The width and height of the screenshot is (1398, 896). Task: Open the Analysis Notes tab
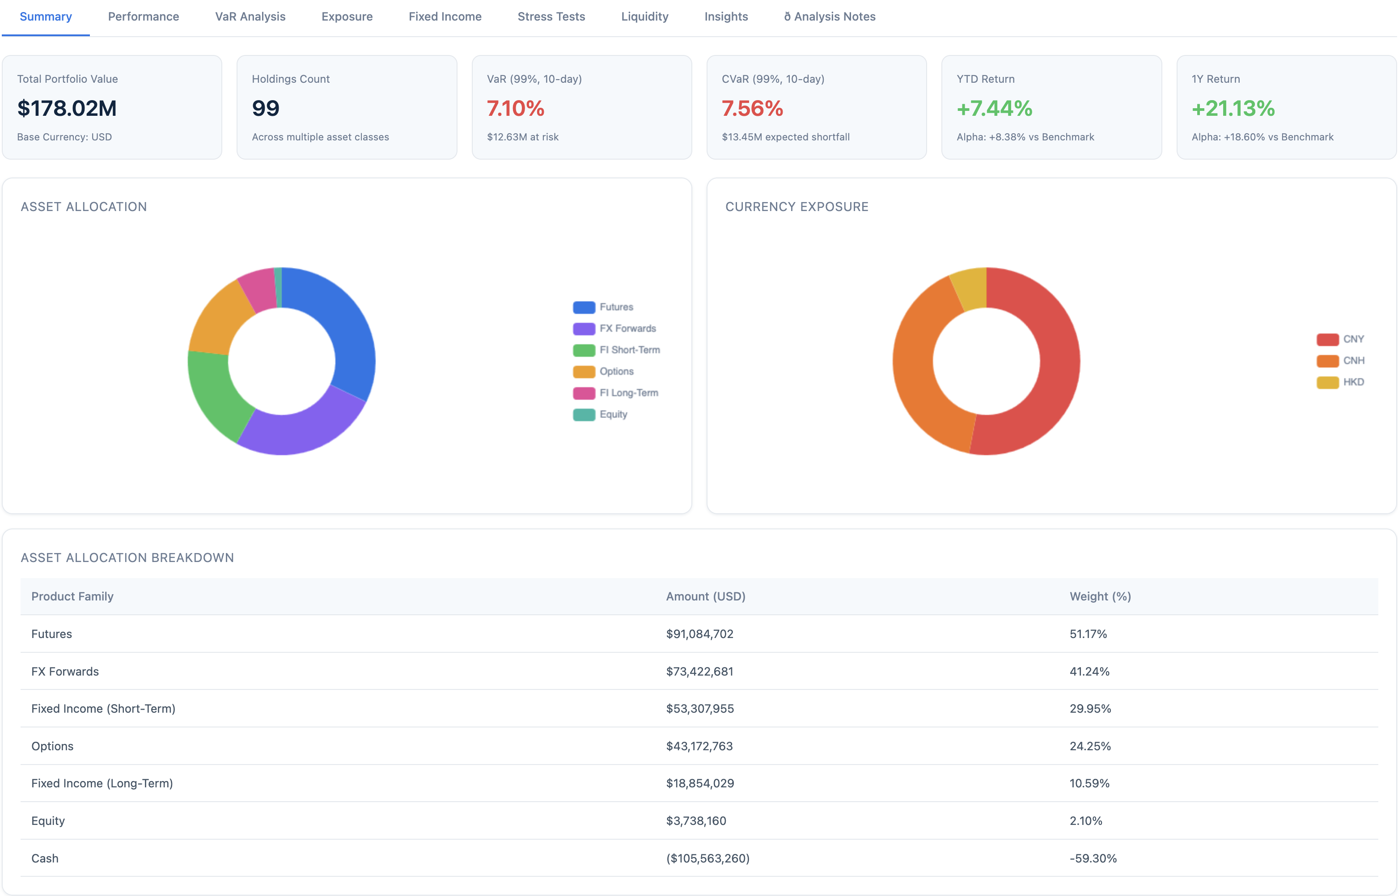click(x=829, y=16)
